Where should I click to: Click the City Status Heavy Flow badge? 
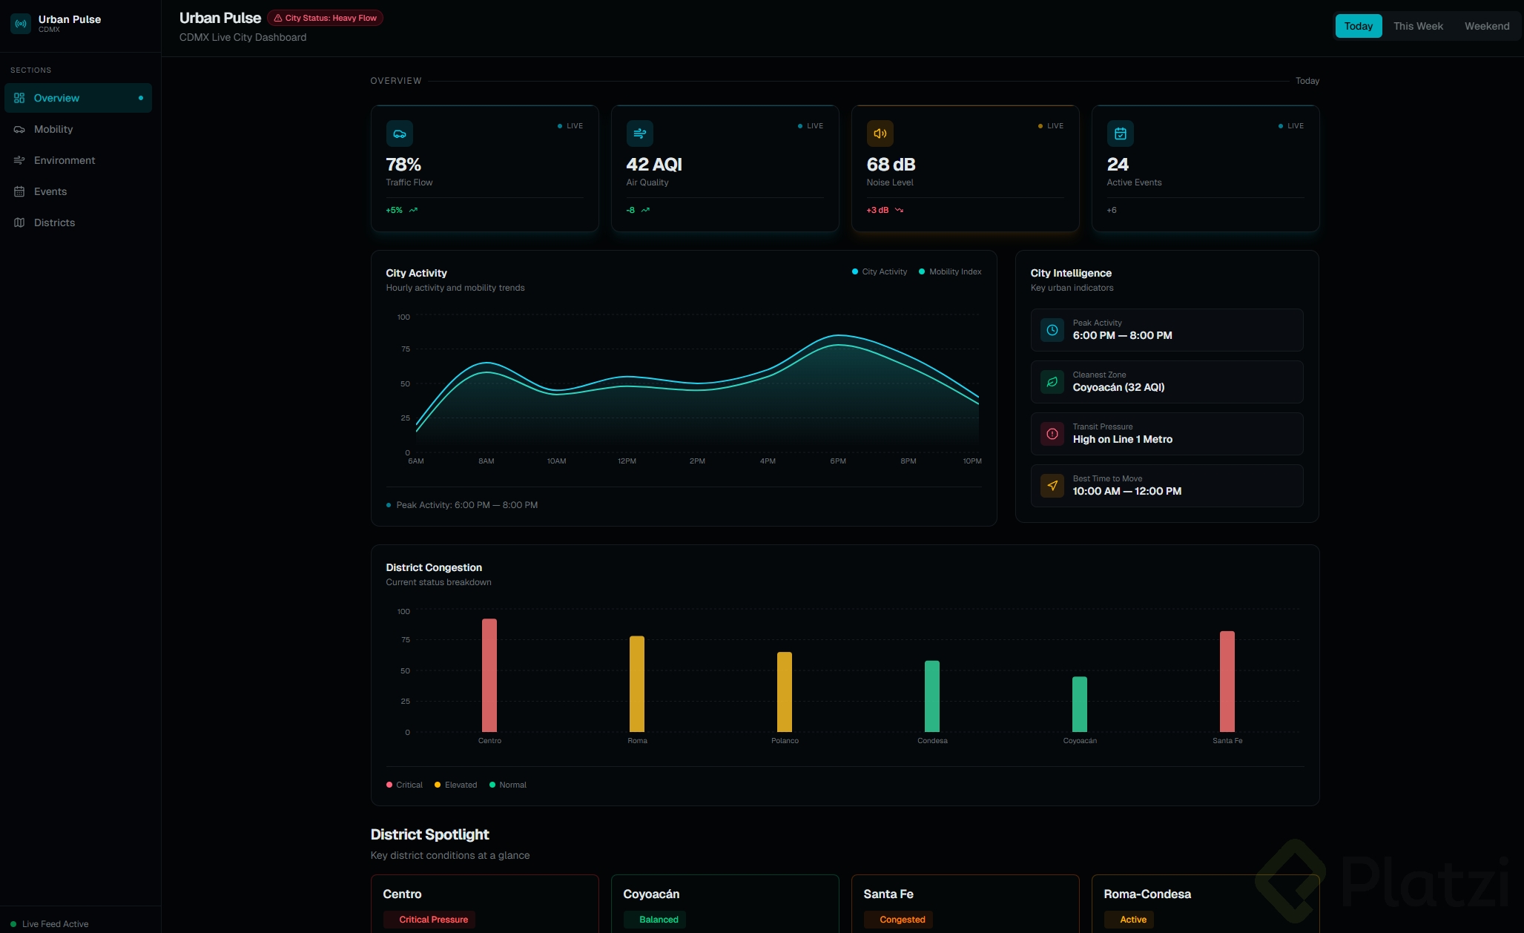tap(325, 18)
